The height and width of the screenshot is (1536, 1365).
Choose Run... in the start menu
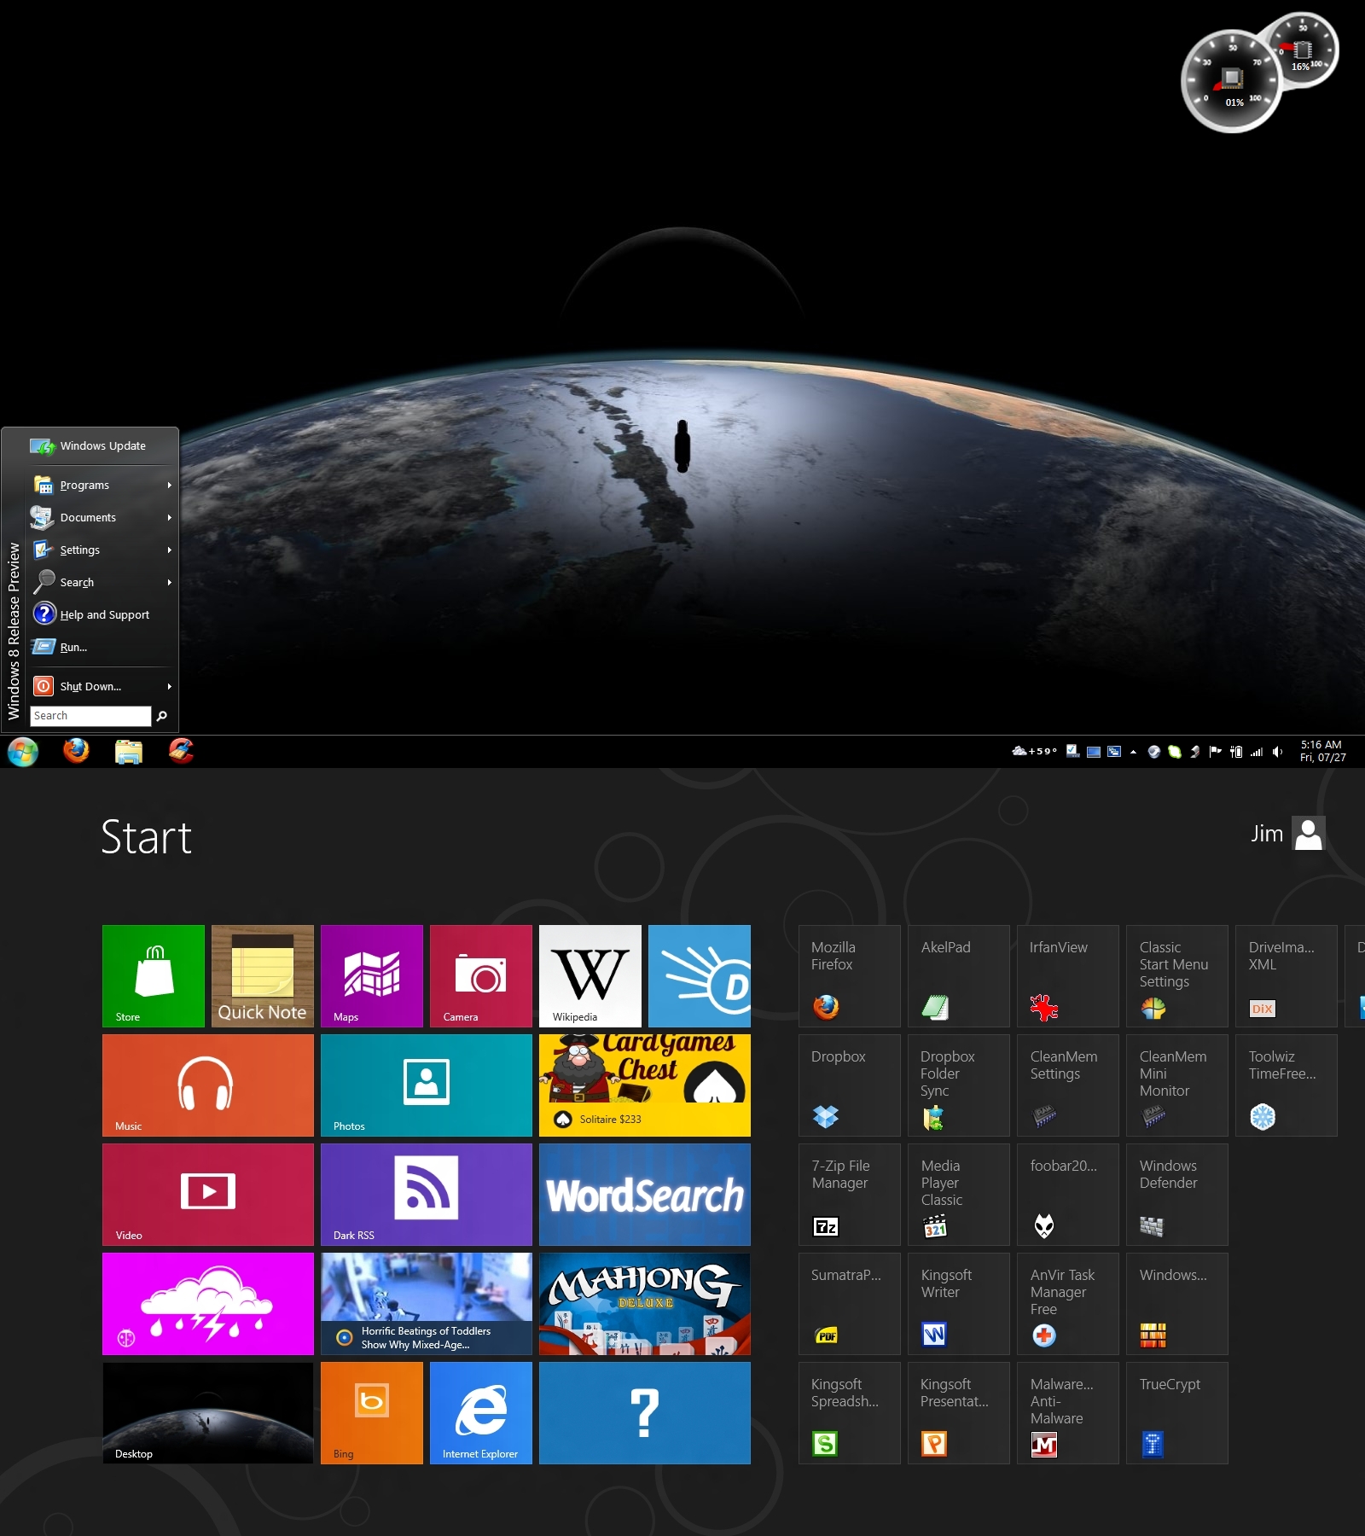102,647
